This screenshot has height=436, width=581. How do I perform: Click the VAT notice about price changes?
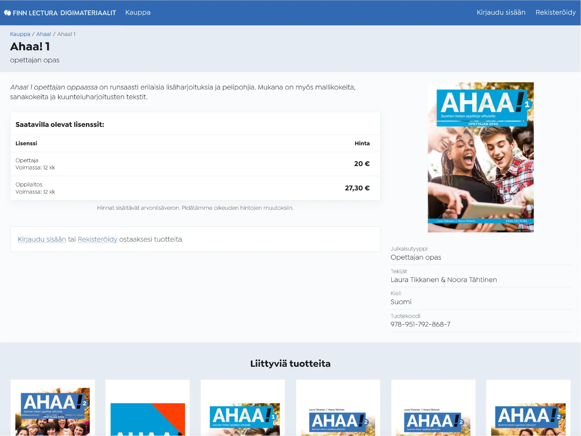pos(195,208)
